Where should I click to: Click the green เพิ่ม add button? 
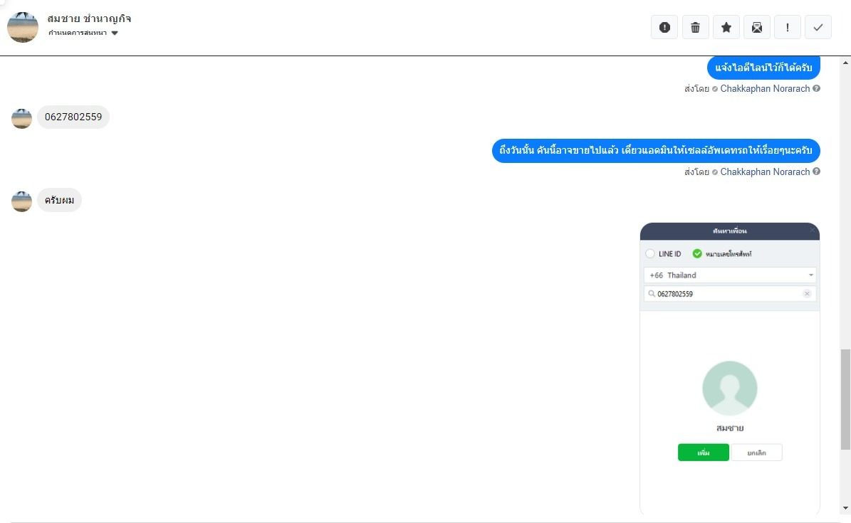704,453
